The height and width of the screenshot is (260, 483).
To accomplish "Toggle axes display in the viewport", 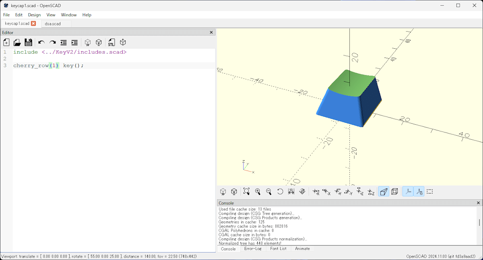I will click(408, 192).
